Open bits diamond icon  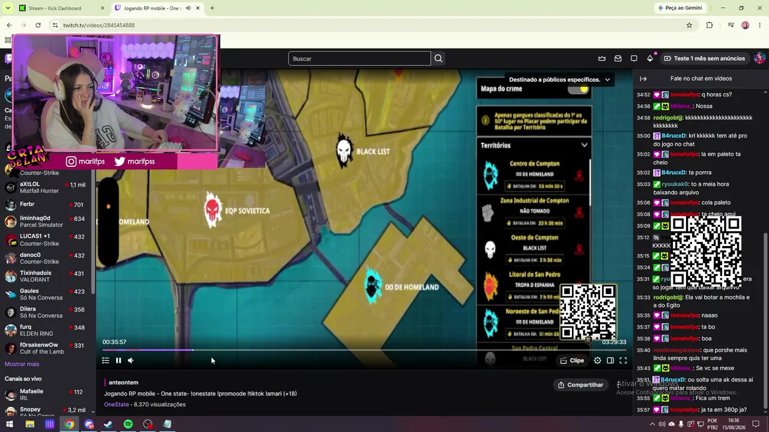(x=650, y=58)
